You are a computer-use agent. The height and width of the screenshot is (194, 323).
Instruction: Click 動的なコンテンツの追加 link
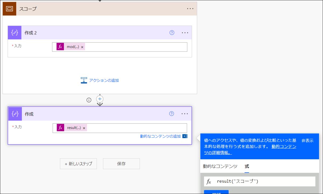160,136
